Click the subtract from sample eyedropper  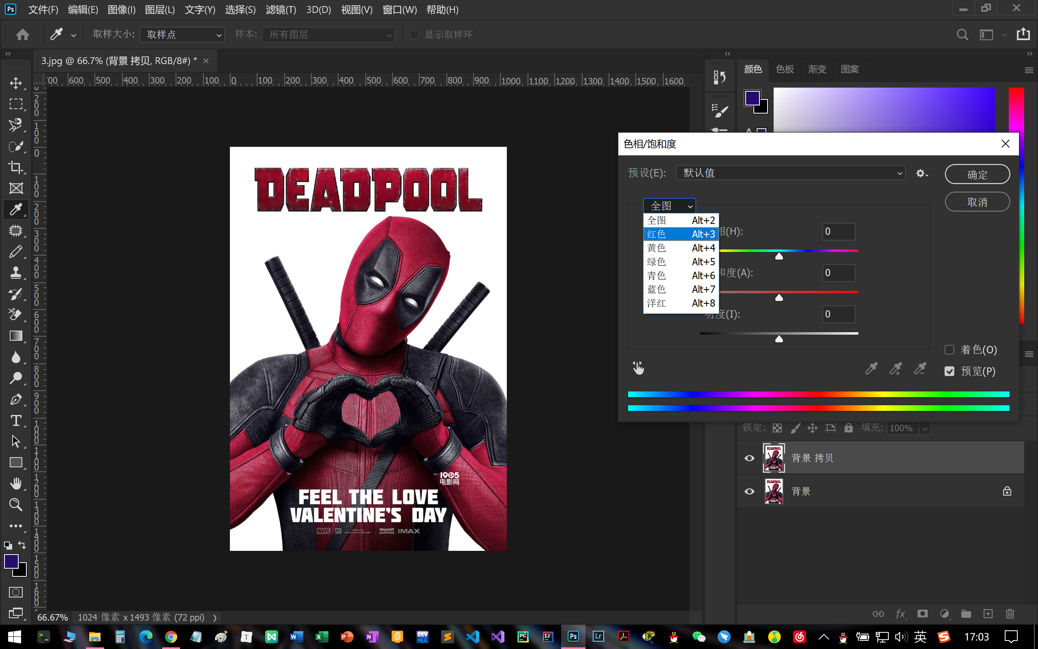tap(920, 368)
